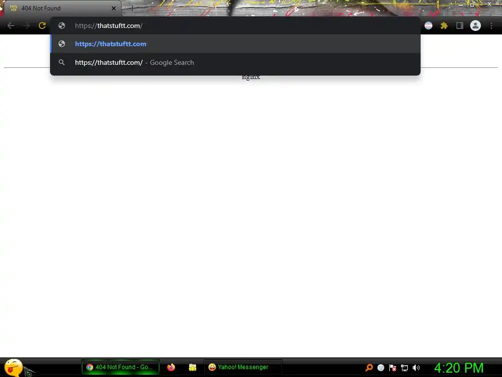502x377 pixels.
Task: Select the https://thatstuftt.com URL suggestion
Action: click(x=235, y=44)
